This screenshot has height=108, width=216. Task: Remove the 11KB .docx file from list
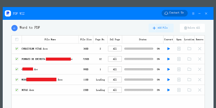point(199,79)
